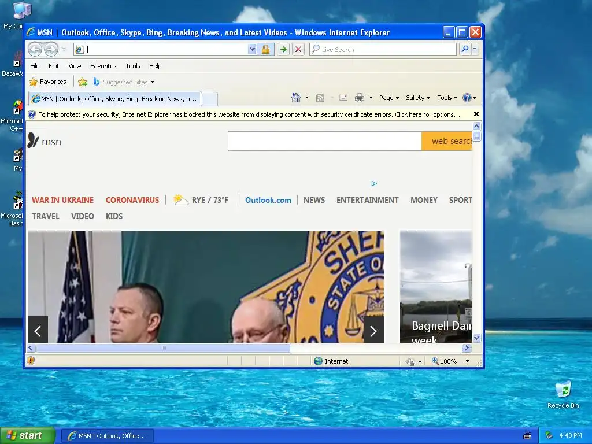The height and width of the screenshot is (444, 592).
Task: Go to previous slide in news carousel
Action: coord(38,330)
